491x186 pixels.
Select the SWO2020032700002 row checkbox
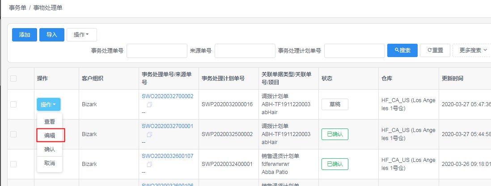pos(13,104)
